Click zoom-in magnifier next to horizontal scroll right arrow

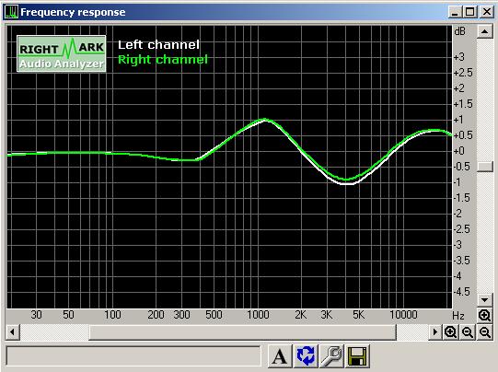pos(450,332)
